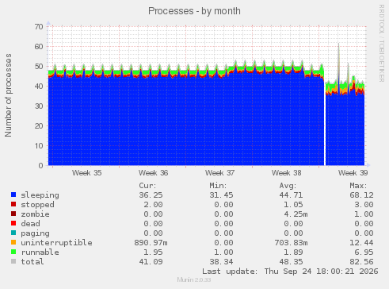Image resolution: width=389 pixels, height=289 pixels.
Task: Click the 'uninterruptible' legend label
Action: pos(56,243)
